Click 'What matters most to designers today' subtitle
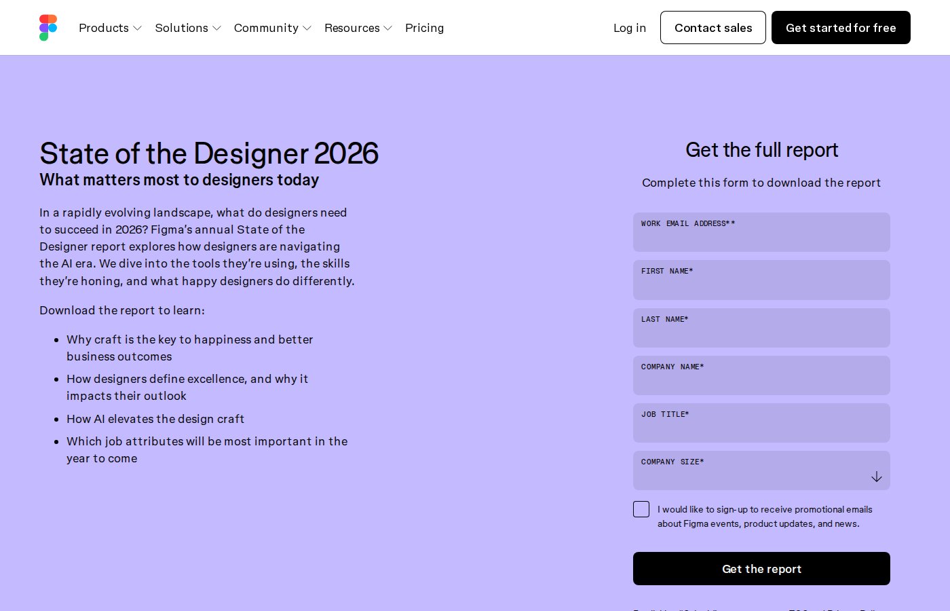 point(179,180)
